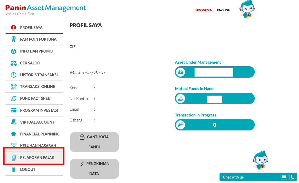
Task: Switch language to English
Action: click(224, 10)
